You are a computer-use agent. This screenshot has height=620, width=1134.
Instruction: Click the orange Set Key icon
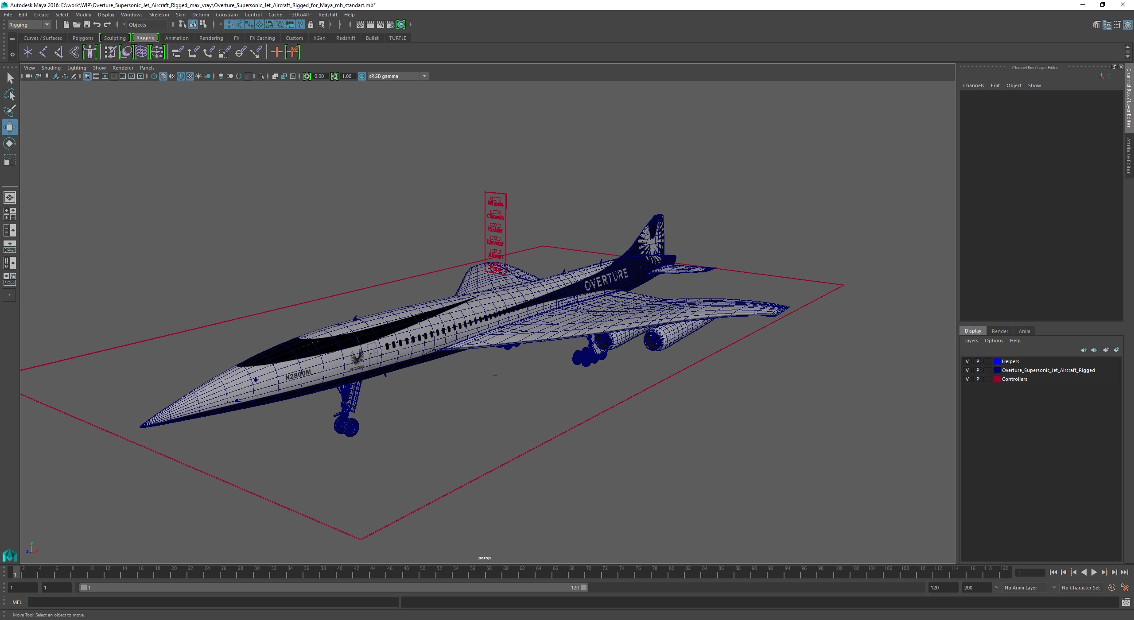tap(276, 52)
